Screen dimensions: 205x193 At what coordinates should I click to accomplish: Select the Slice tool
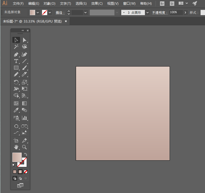coord(24,140)
